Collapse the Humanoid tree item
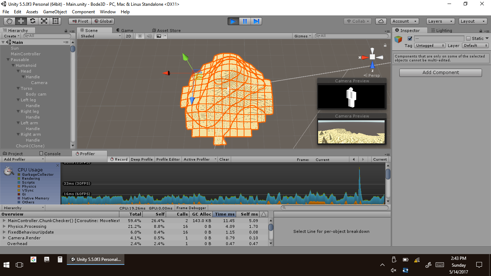Screen dimensions: 491x276 coord(13,65)
